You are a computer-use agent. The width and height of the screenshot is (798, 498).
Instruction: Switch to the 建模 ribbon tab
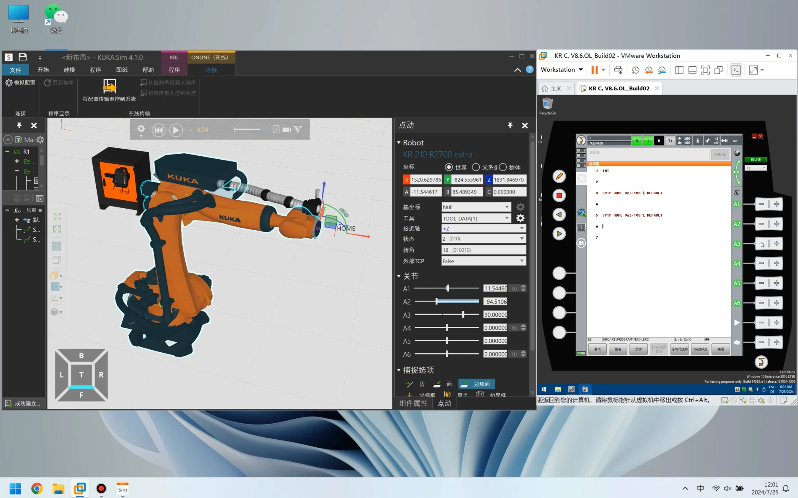point(69,70)
